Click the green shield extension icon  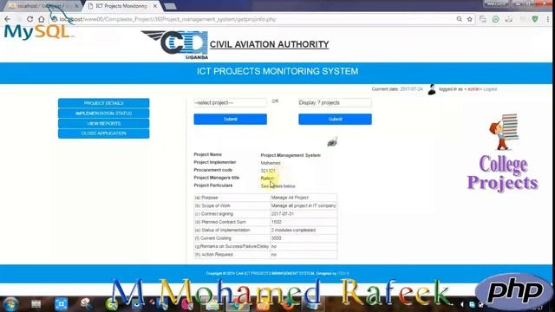[x=535, y=19]
